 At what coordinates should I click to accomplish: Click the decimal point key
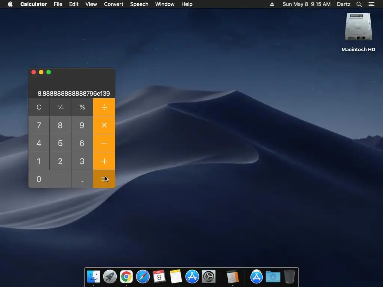[x=82, y=179]
